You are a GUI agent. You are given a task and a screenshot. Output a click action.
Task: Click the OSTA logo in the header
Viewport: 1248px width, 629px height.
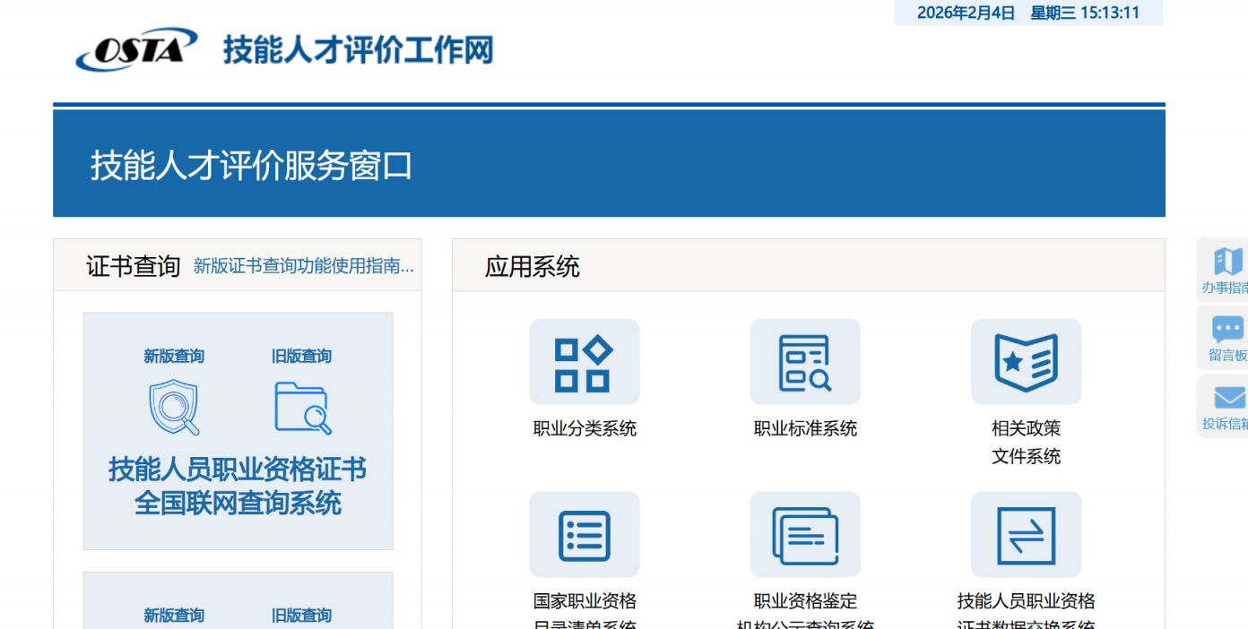point(136,49)
